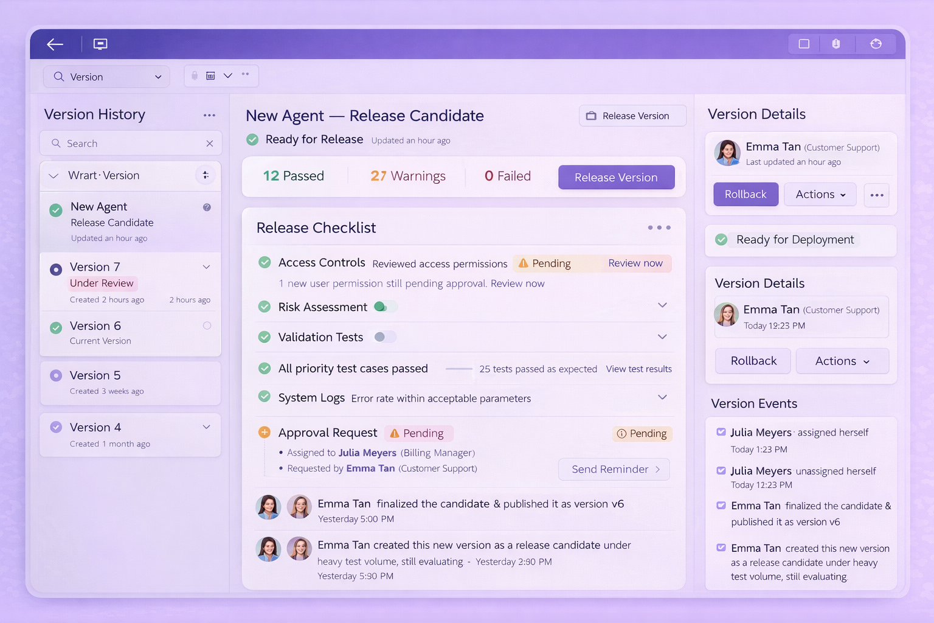This screenshot has width=934, height=623.
Task: Select the radio button next to Version 6
Action: pyautogui.click(x=207, y=325)
